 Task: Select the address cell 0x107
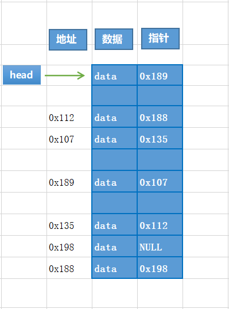coord(69,139)
